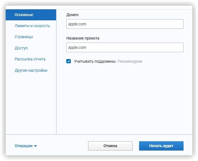This screenshot has width=198, height=161.
Task: Click the arrow icon next to Операции
Action: click(x=35, y=146)
